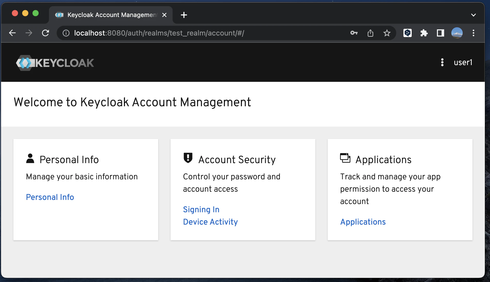Expand the tab search chevron

[x=473, y=15]
